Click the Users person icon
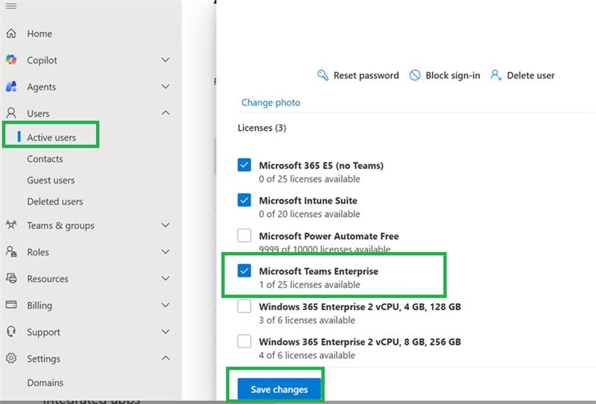Screen dimensions: 596x404 tap(11, 113)
